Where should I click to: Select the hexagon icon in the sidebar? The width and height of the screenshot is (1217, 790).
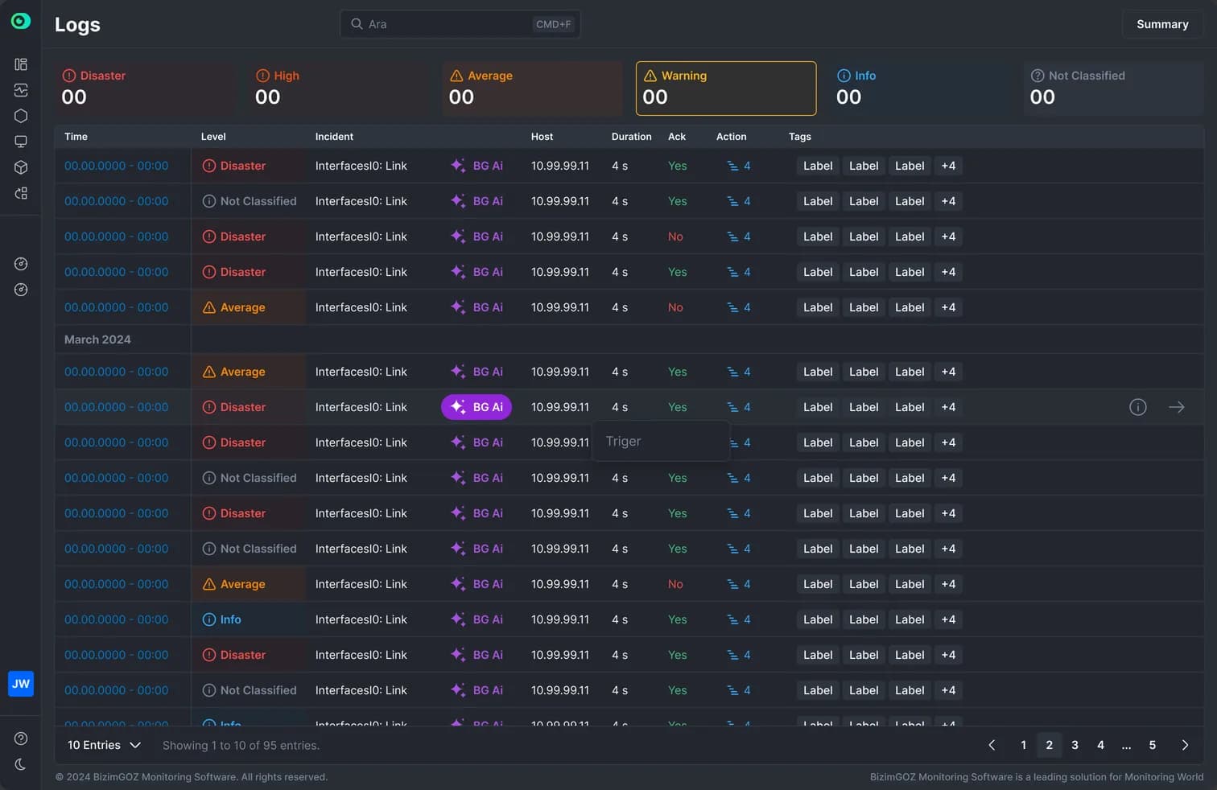(x=21, y=116)
